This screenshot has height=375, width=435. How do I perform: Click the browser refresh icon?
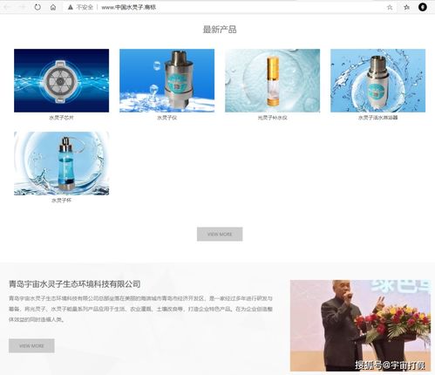tap(37, 7)
